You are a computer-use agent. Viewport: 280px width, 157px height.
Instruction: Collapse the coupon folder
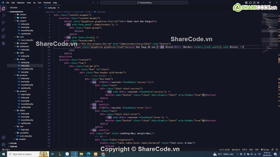pyautogui.click(x=15, y=21)
